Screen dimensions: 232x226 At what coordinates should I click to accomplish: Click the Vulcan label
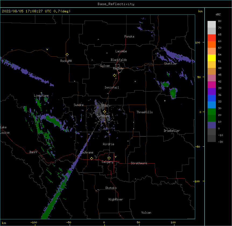click(146, 213)
